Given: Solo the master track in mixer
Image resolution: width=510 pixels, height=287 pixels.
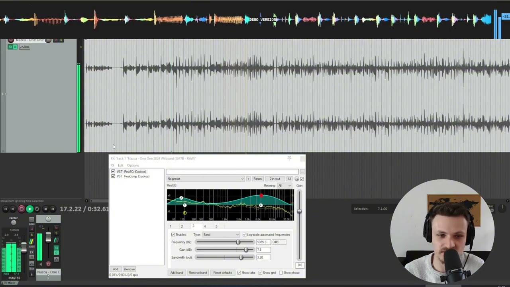Looking at the screenshot, I should pyautogui.click(x=31, y=235).
